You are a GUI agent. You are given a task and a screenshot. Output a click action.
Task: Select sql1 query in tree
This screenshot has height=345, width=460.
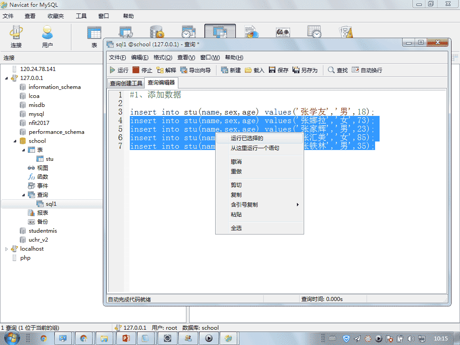(51, 204)
